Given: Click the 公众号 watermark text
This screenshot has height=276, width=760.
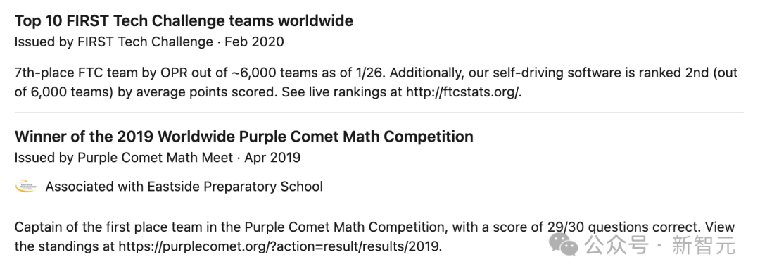Looking at the screenshot, I should (x=616, y=245).
